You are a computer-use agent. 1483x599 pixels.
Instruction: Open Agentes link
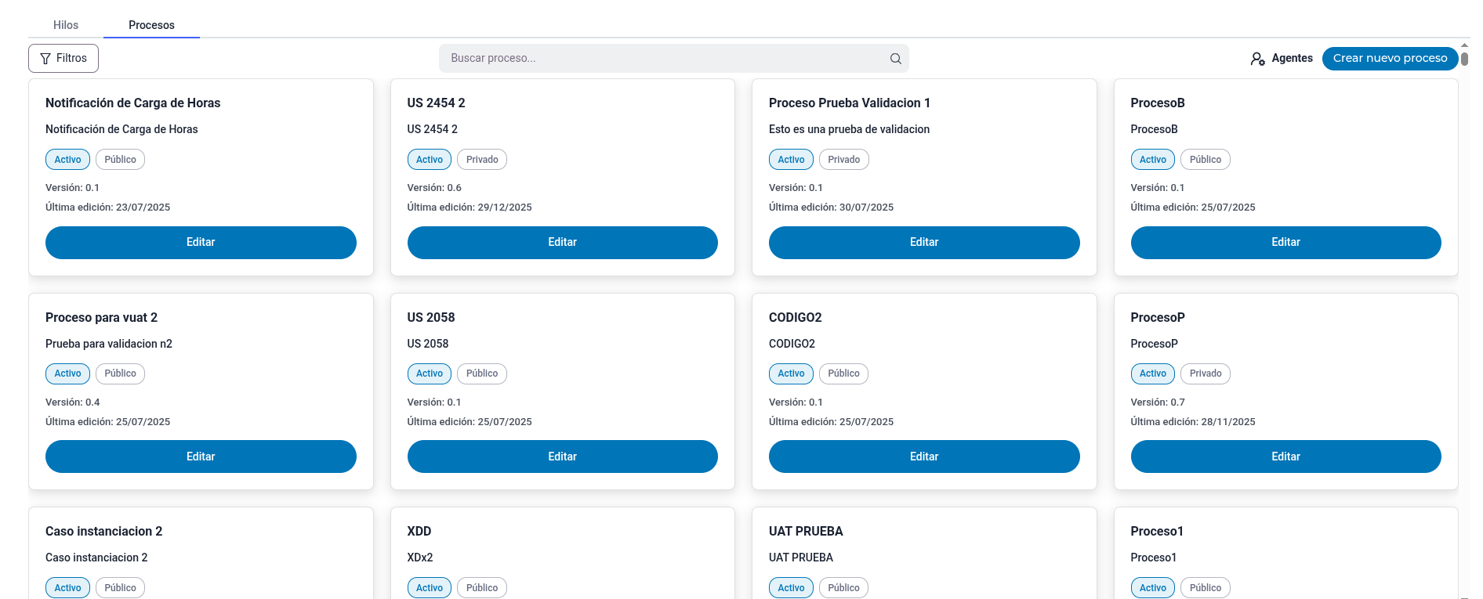click(x=1291, y=59)
